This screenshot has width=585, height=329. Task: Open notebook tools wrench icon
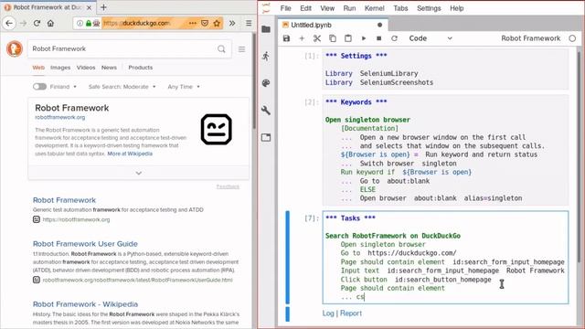[266, 111]
